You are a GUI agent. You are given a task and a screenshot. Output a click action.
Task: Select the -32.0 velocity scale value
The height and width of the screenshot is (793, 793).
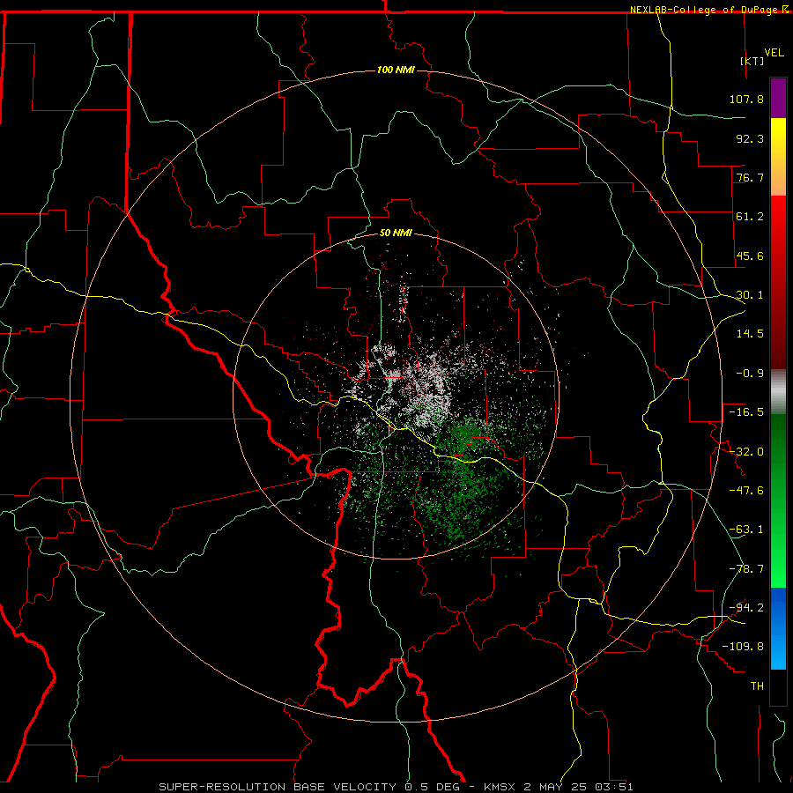746,452
